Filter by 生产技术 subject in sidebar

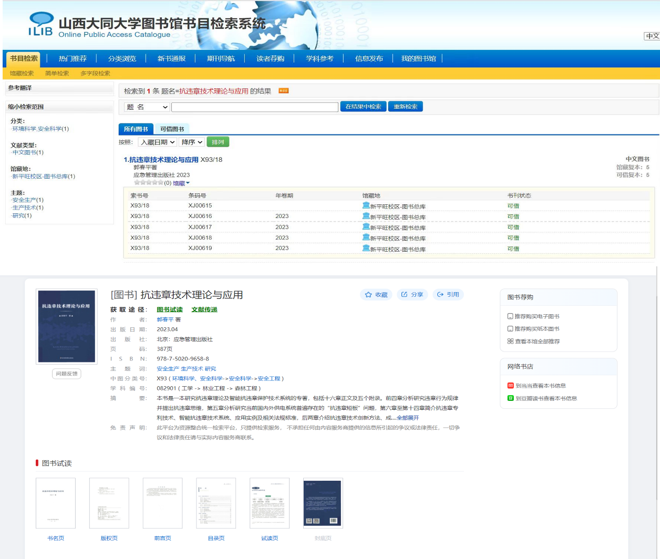24,208
